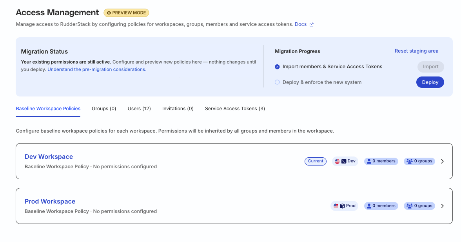Expand Dev Workspace with its chevron arrow

(x=443, y=161)
